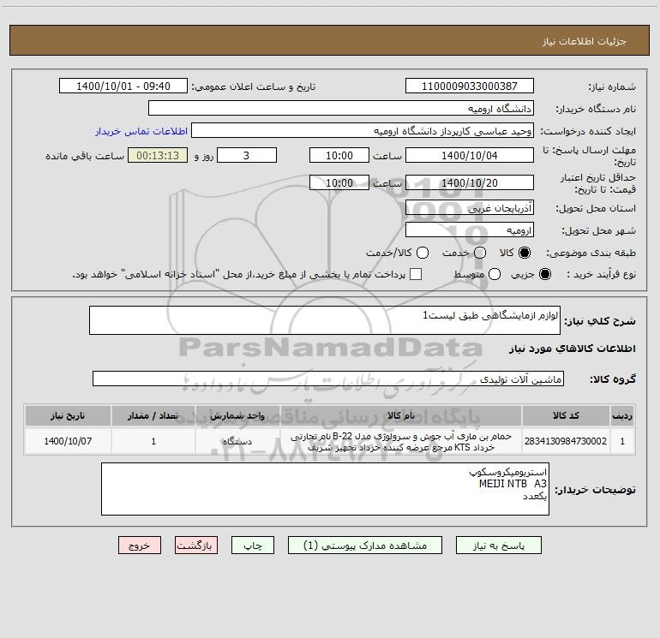Click the requester field وحید عباسی
The height and width of the screenshot is (638, 660).
[363, 130]
